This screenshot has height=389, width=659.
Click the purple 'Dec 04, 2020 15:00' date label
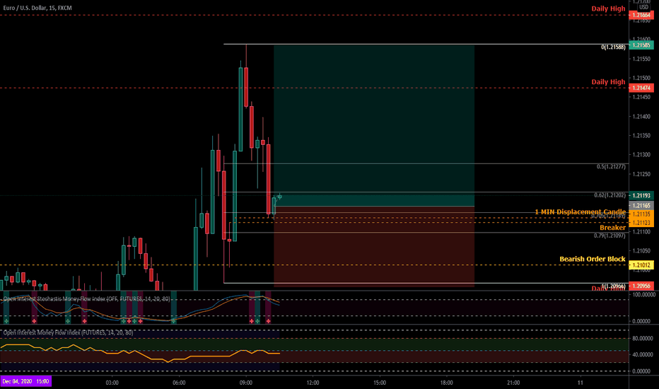25,381
